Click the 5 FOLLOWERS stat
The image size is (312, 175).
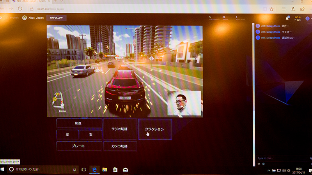coord(214,18)
